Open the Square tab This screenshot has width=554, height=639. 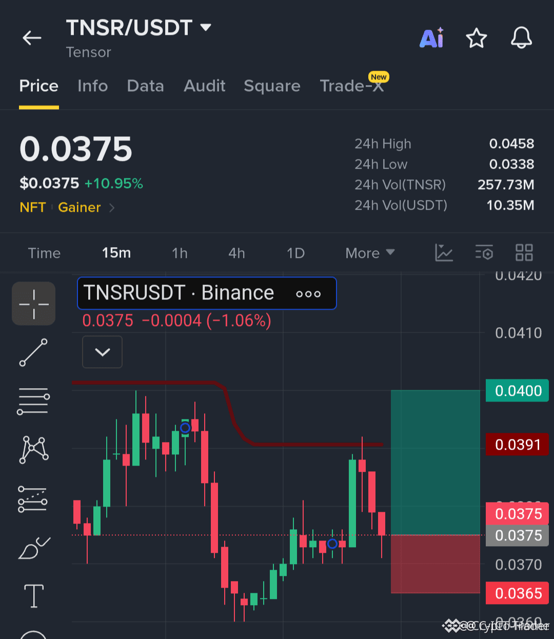pos(272,86)
